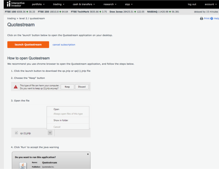The image size is (219, 169).
Task: Select 'Show in folder' menu entry
Action: pos(61,120)
